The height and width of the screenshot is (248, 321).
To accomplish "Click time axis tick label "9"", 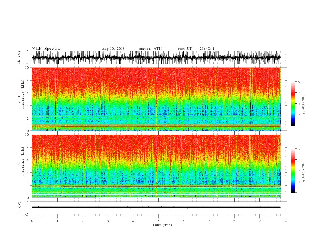I will point(259,221).
